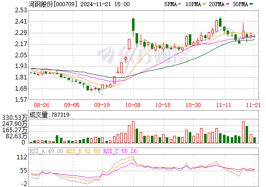Click the 1.93 price axis label

click(21, 66)
